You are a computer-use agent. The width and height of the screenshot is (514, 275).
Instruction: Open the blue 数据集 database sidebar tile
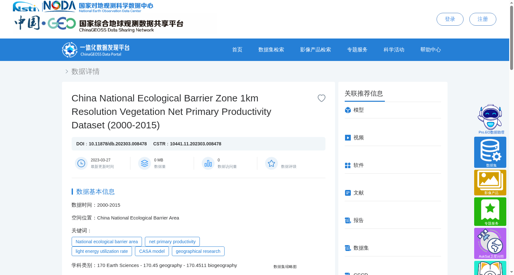[x=490, y=152]
